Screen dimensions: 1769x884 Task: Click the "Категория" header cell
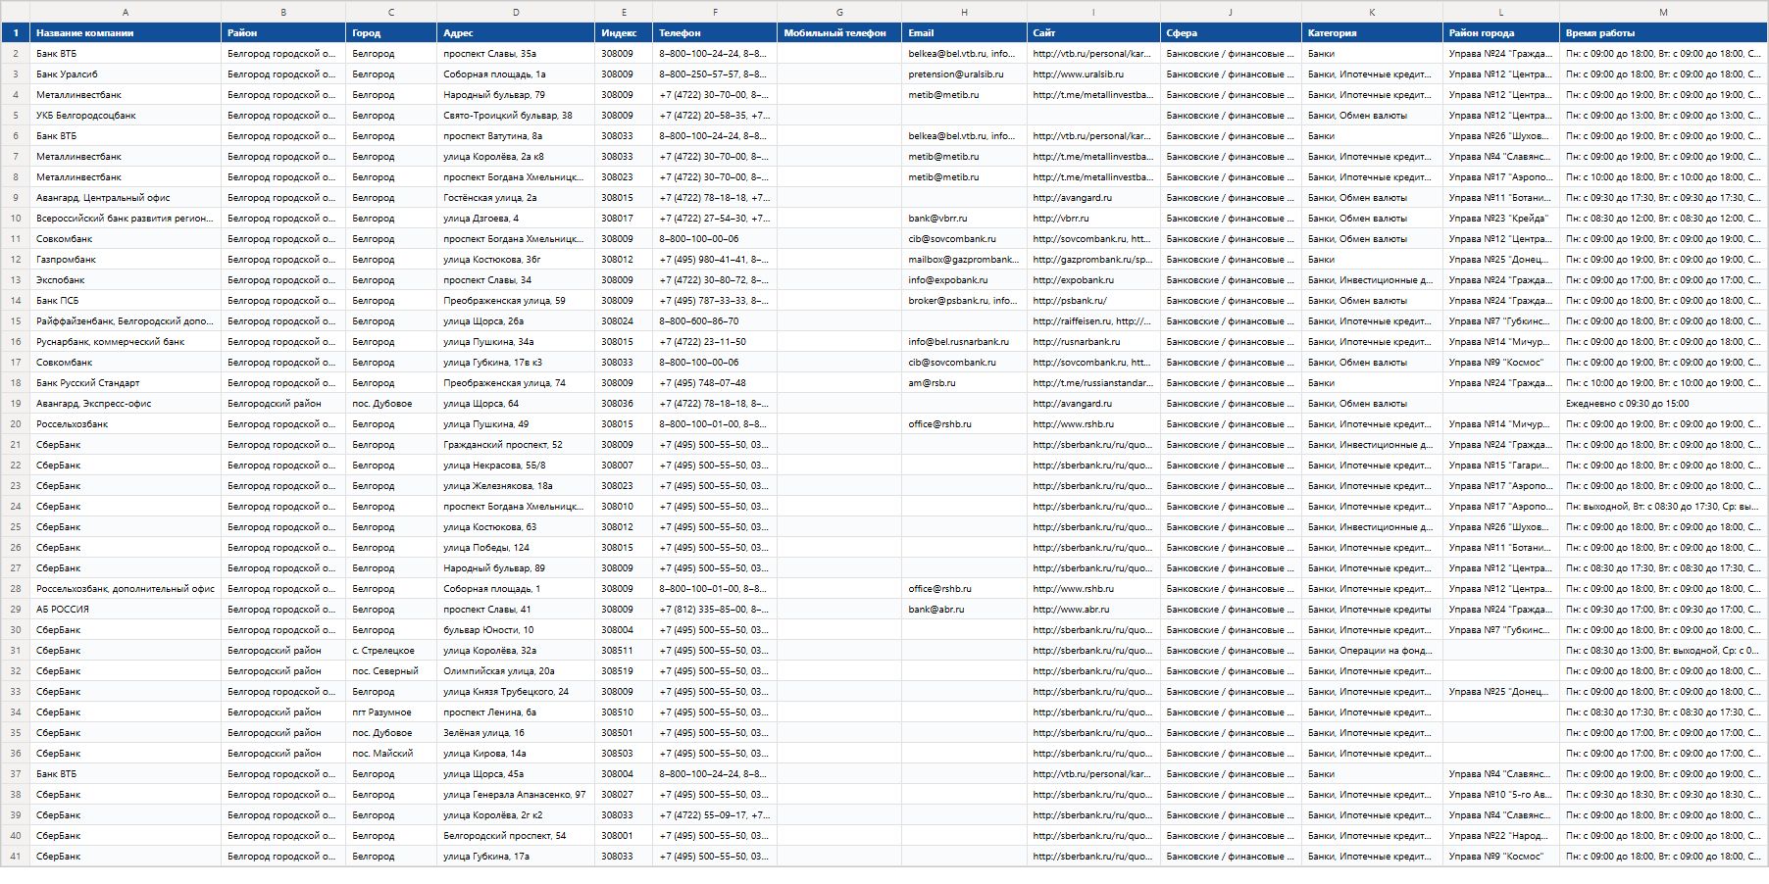pyautogui.click(x=1372, y=32)
